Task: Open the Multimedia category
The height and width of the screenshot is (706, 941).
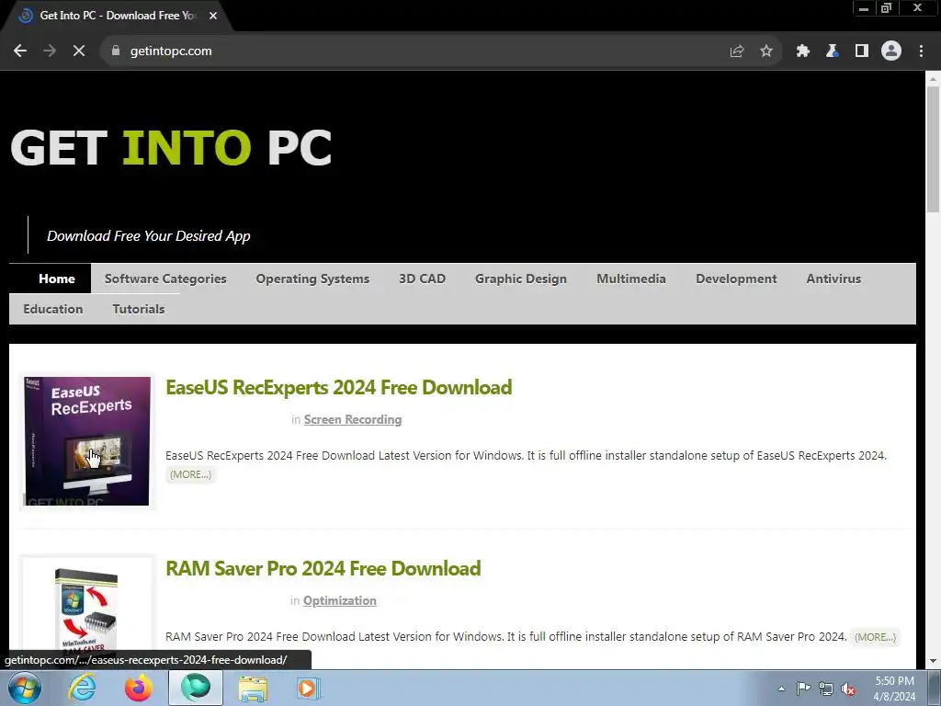Action: click(x=630, y=279)
